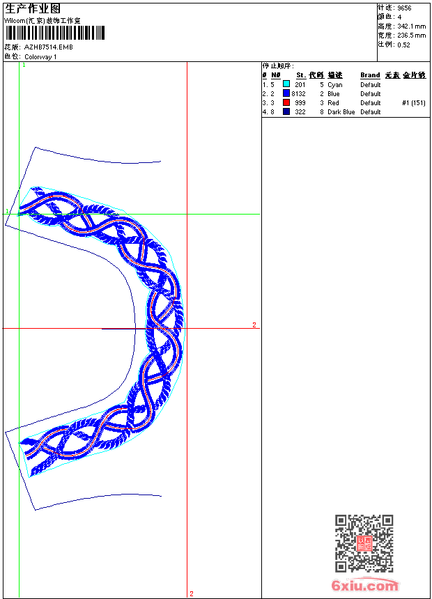Select the Dark Blue description text
This screenshot has width=432, height=599.
(341, 111)
